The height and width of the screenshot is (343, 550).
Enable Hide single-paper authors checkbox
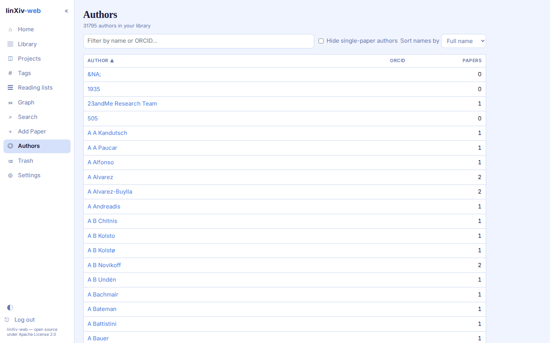321,41
